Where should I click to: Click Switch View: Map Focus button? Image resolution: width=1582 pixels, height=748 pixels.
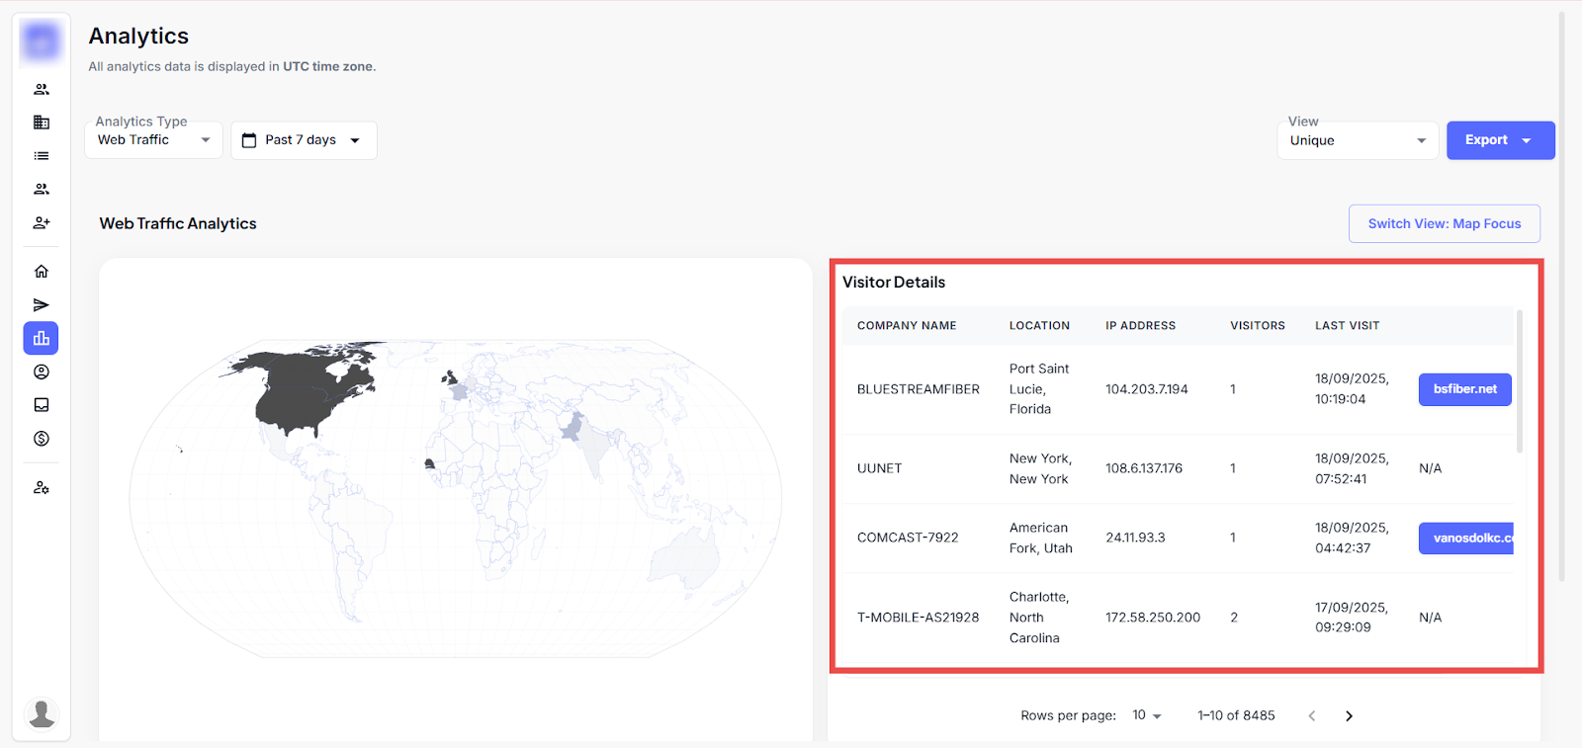[1444, 224]
